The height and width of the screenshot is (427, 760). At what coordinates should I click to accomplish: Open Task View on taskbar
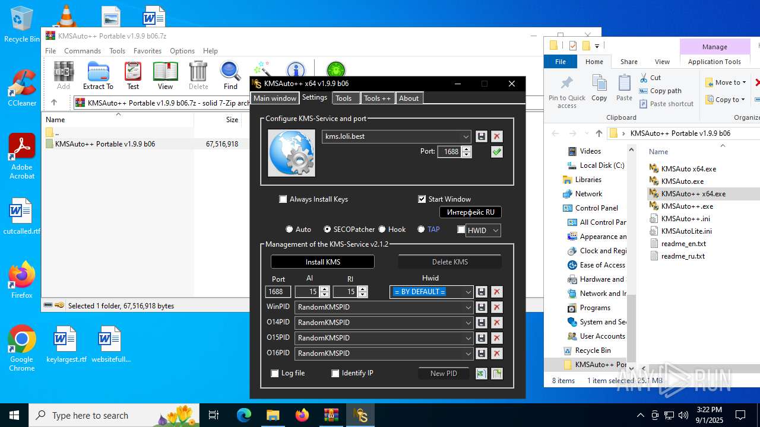[214, 415]
